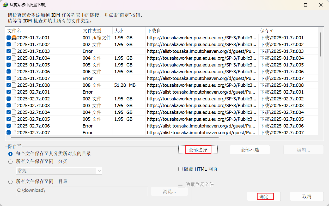Image resolution: width=329 pixels, height=206 pixels.
Task: Click the C:\download\ path field
Action: point(82,191)
